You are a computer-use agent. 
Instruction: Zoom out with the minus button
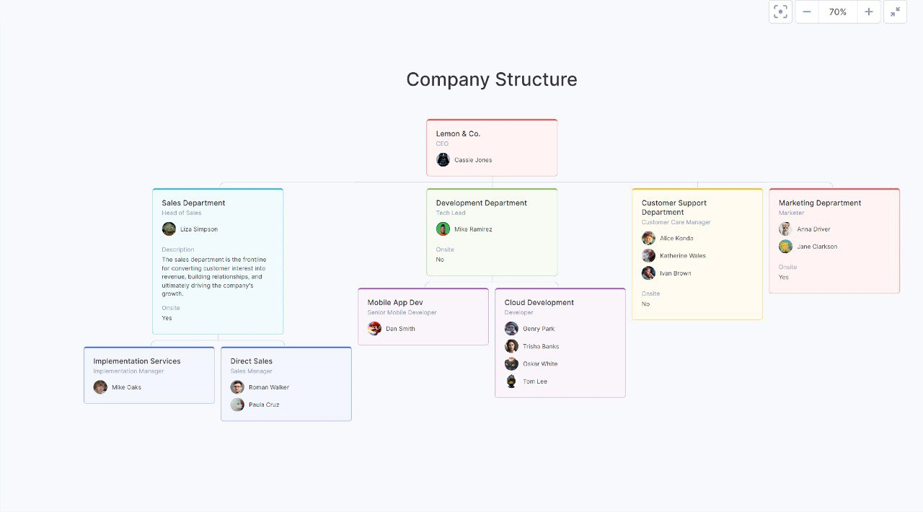point(807,12)
